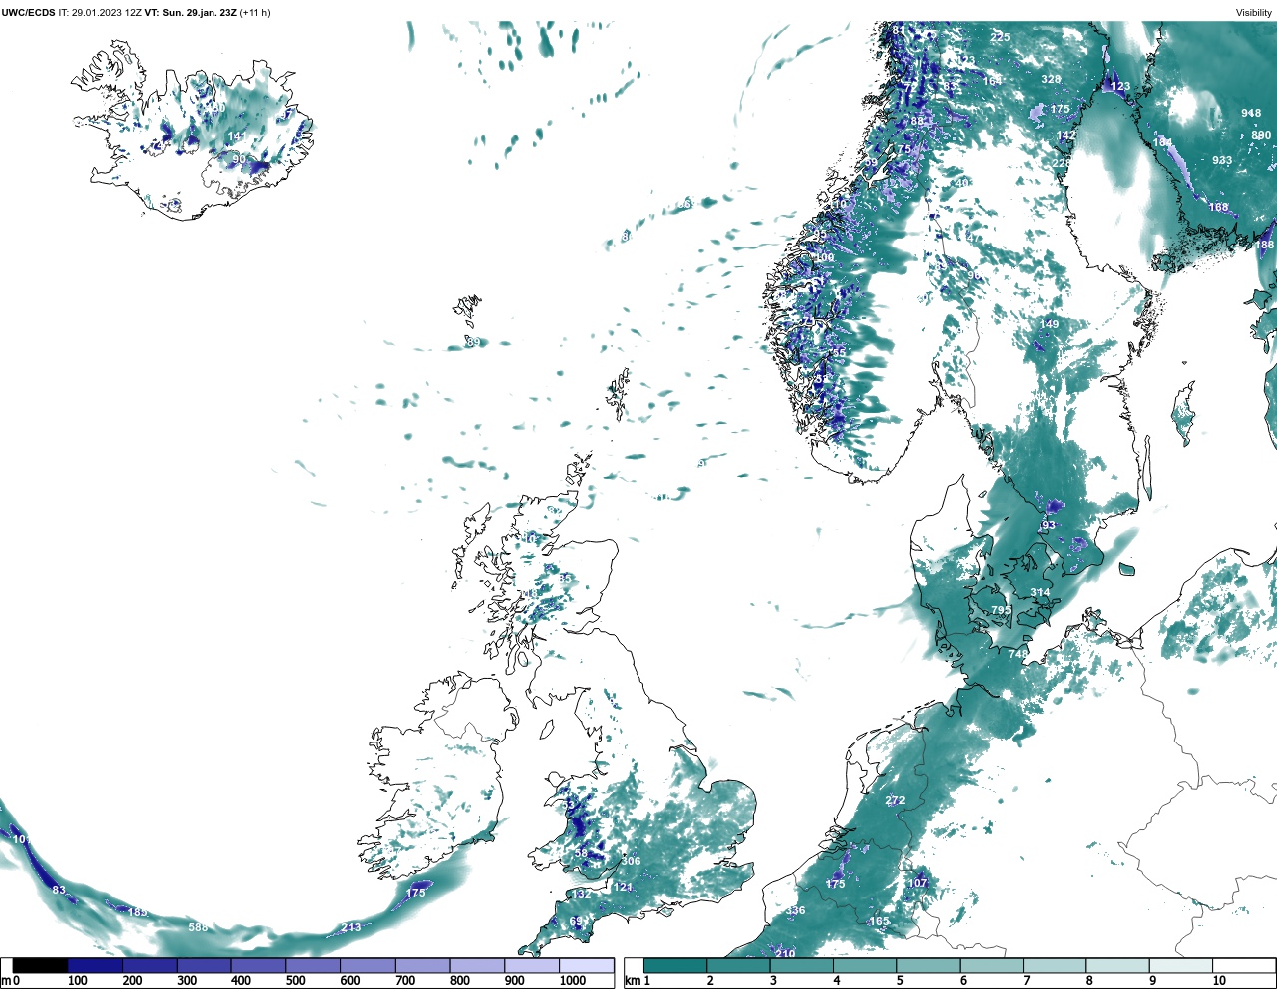Pick the 7–8 km pale teal segment
The width and height of the screenshot is (1277, 989).
pos(1056,965)
